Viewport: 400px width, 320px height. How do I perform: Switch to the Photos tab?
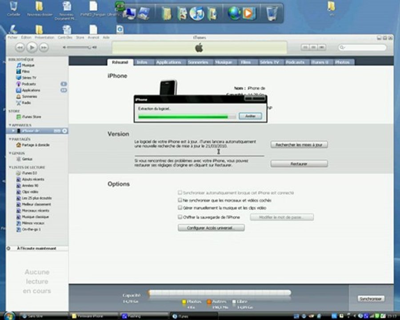342,62
